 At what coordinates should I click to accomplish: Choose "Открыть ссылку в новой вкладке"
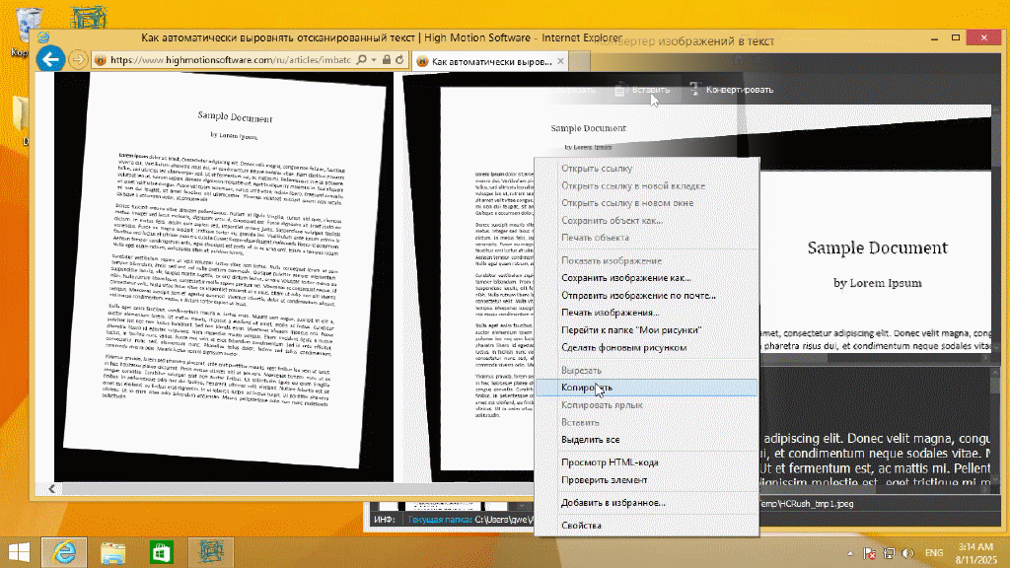coord(633,185)
